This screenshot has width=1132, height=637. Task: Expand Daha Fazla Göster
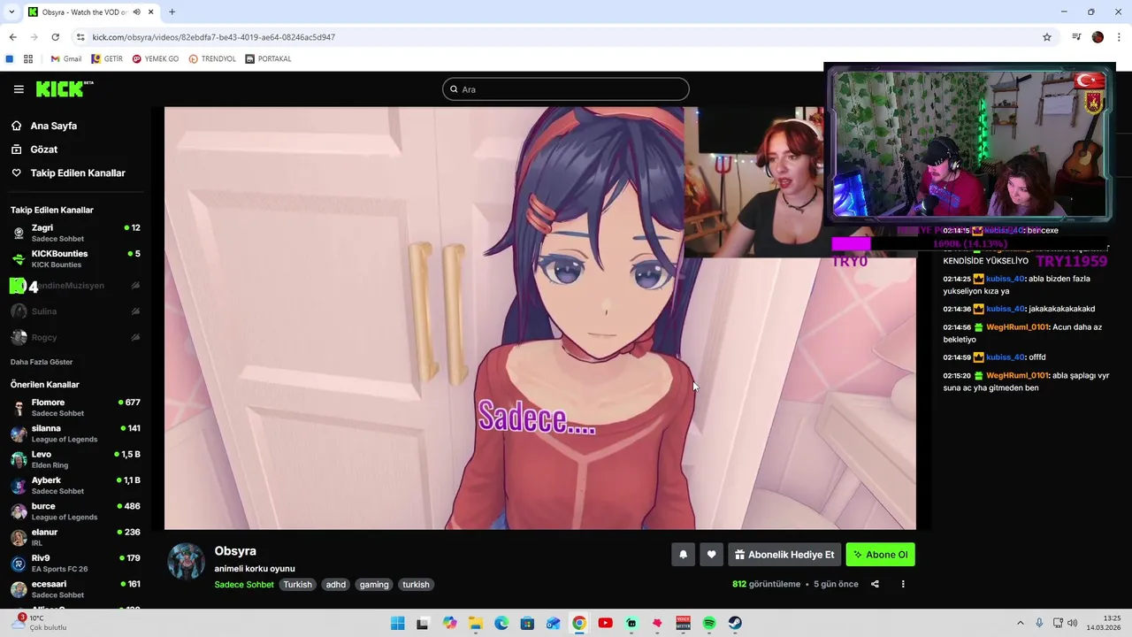pyautogui.click(x=42, y=362)
